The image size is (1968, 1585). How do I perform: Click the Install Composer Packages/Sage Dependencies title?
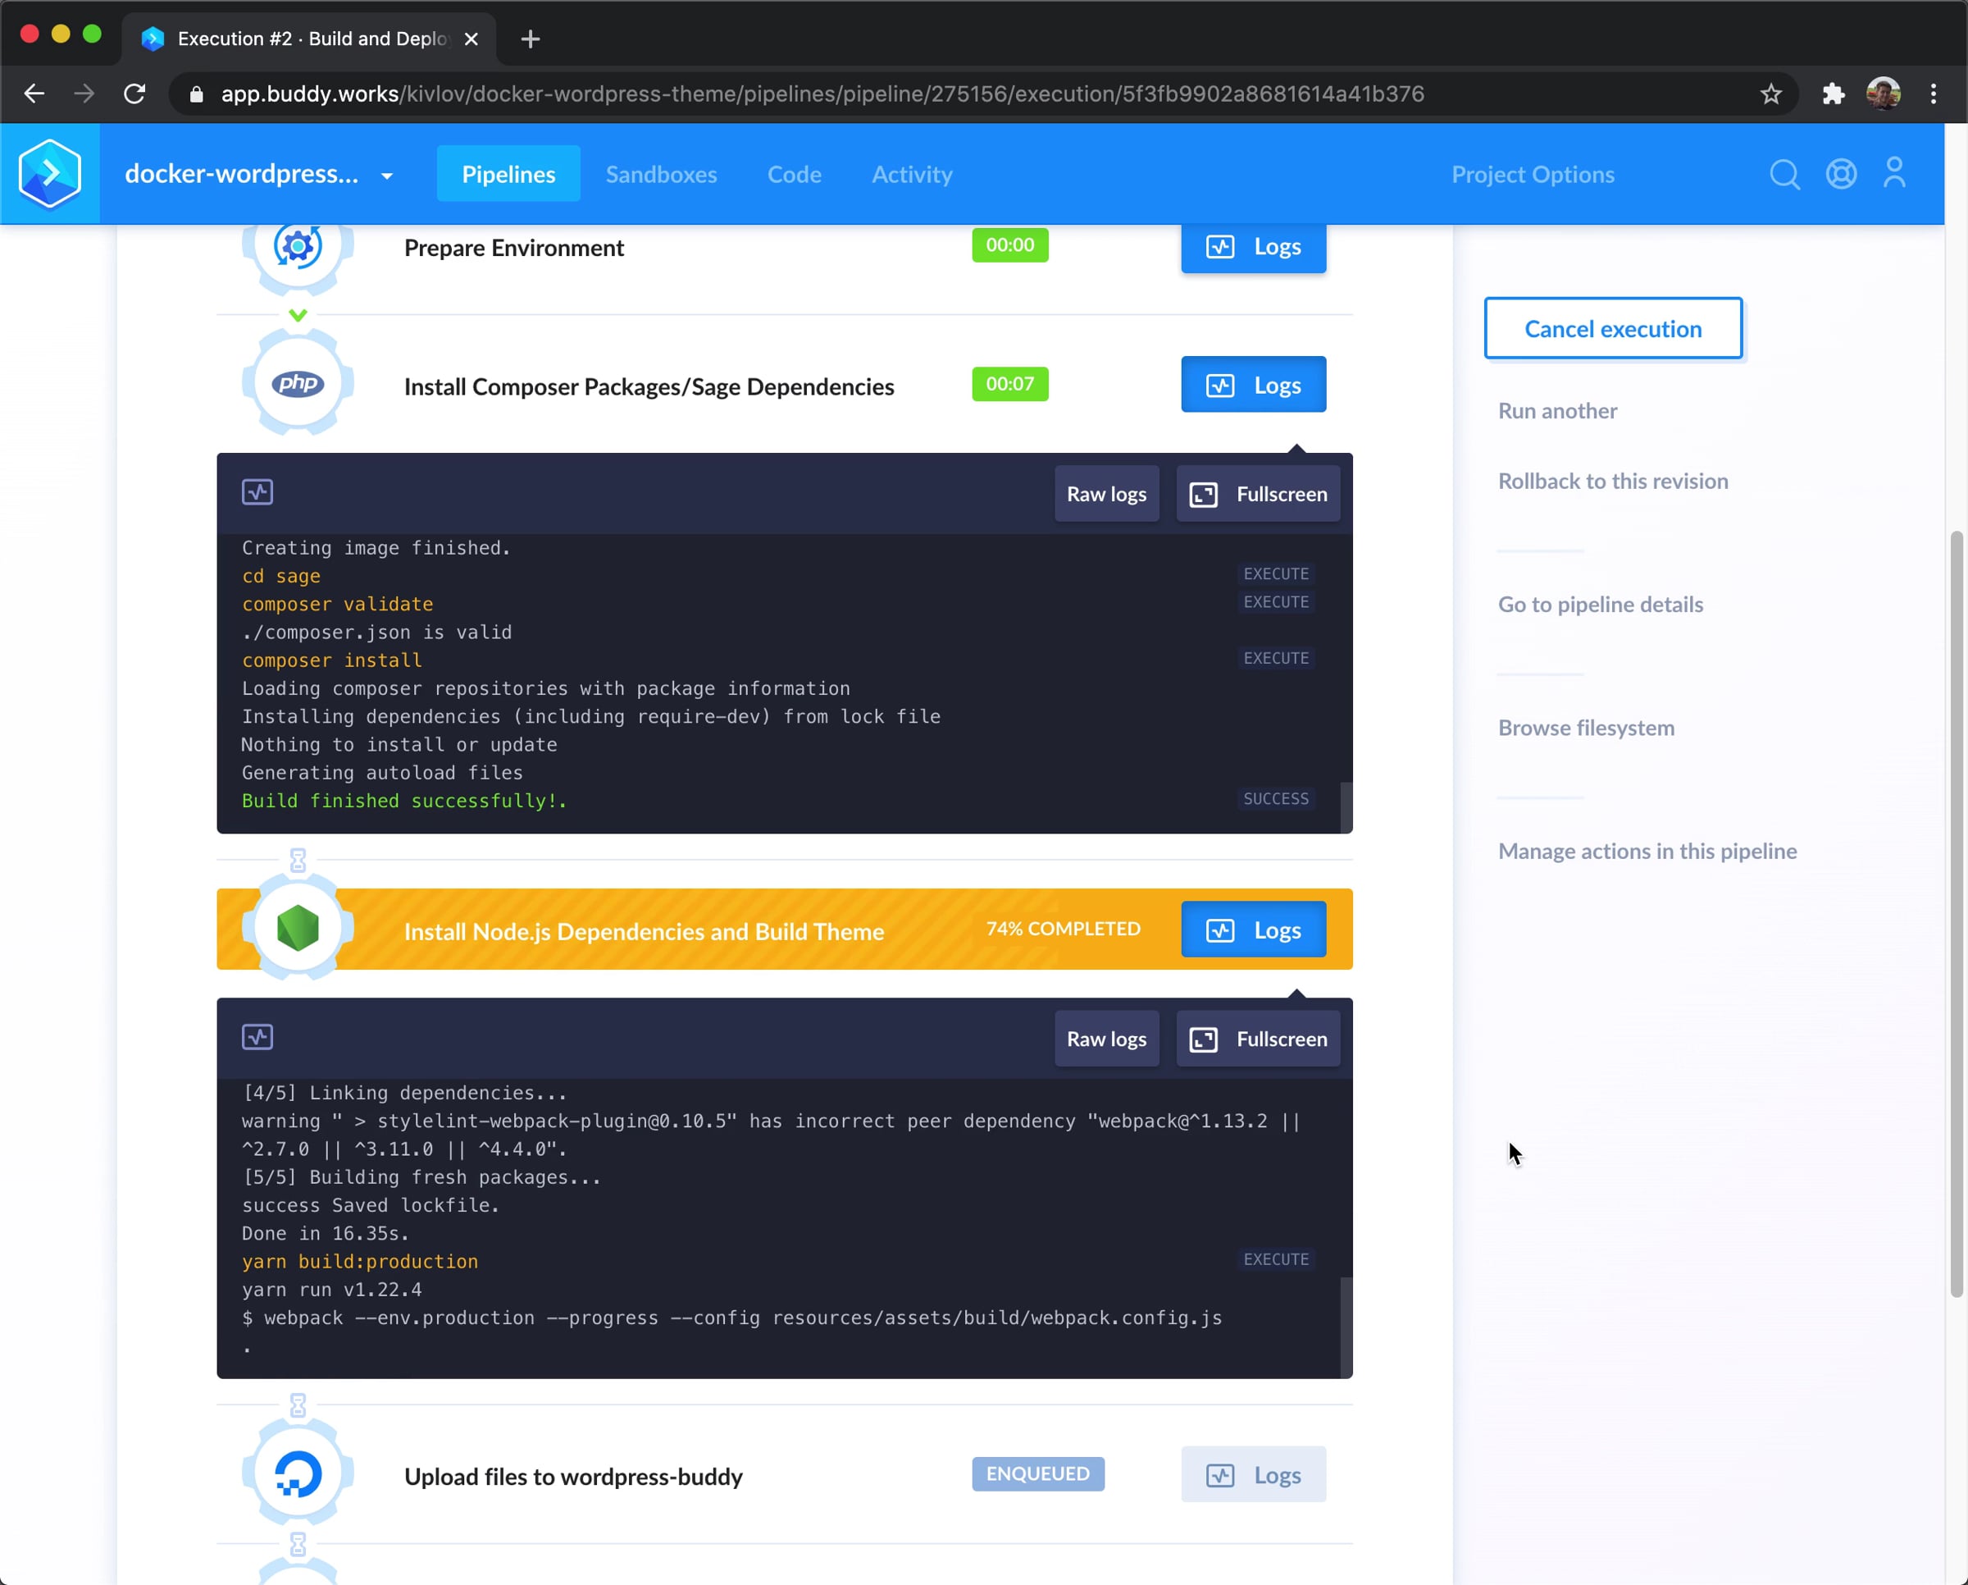point(649,386)
